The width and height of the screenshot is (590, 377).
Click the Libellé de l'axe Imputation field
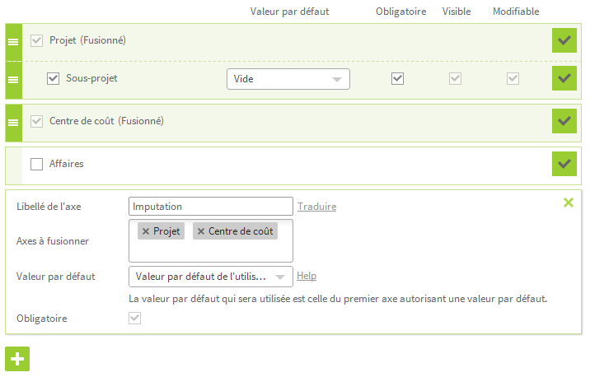tap(211, 207)
